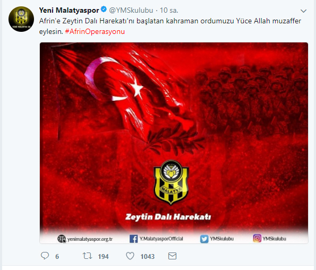Click the Malatya club crest in image
The width and height of the screenshot is (316, 270).
pos(171,182)
